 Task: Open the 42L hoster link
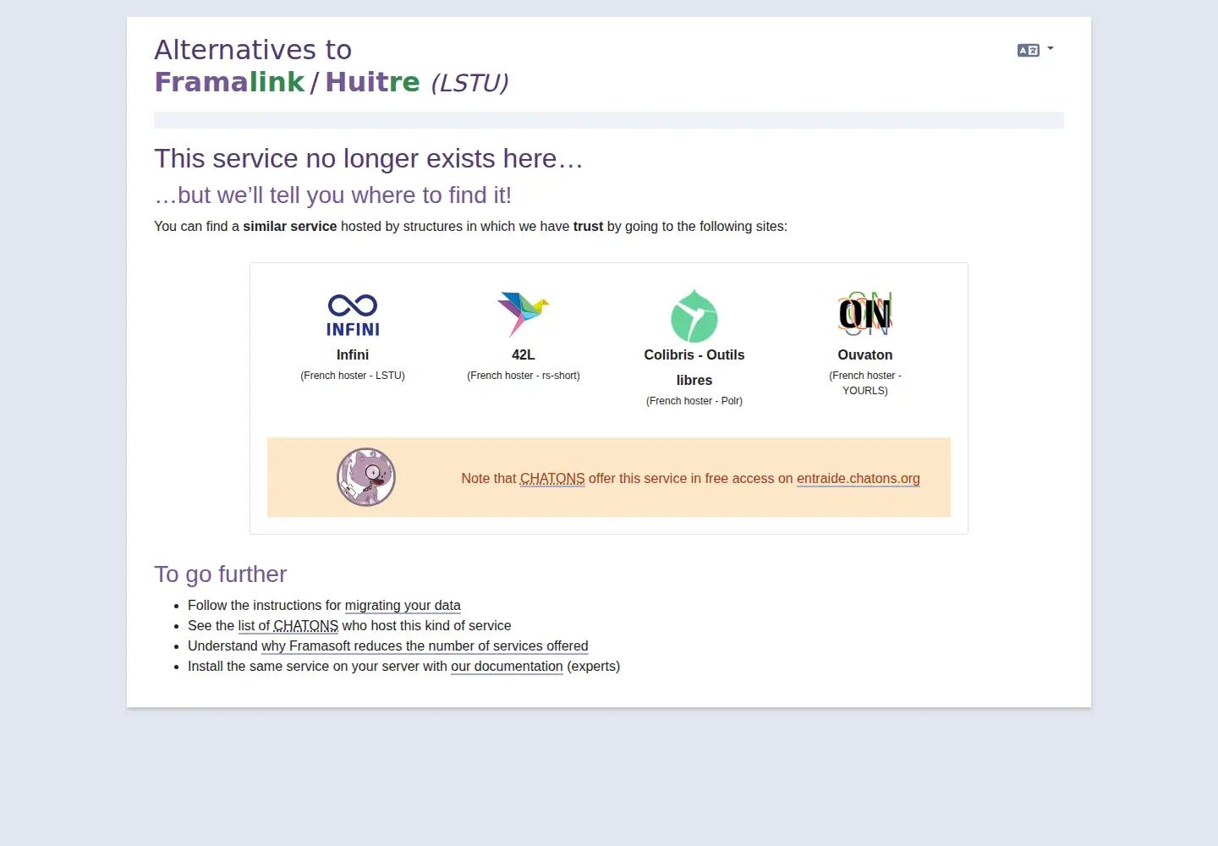[524, 355]
